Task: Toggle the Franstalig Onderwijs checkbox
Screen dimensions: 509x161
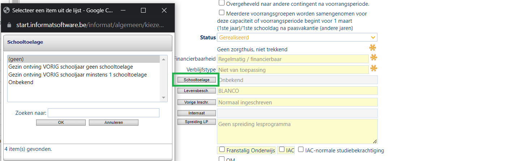Action: point(221,149)
